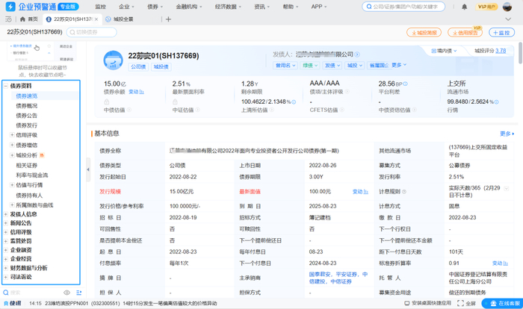Expand the 城投分析 tree node

pyautogui.click(x=11, y=155)
